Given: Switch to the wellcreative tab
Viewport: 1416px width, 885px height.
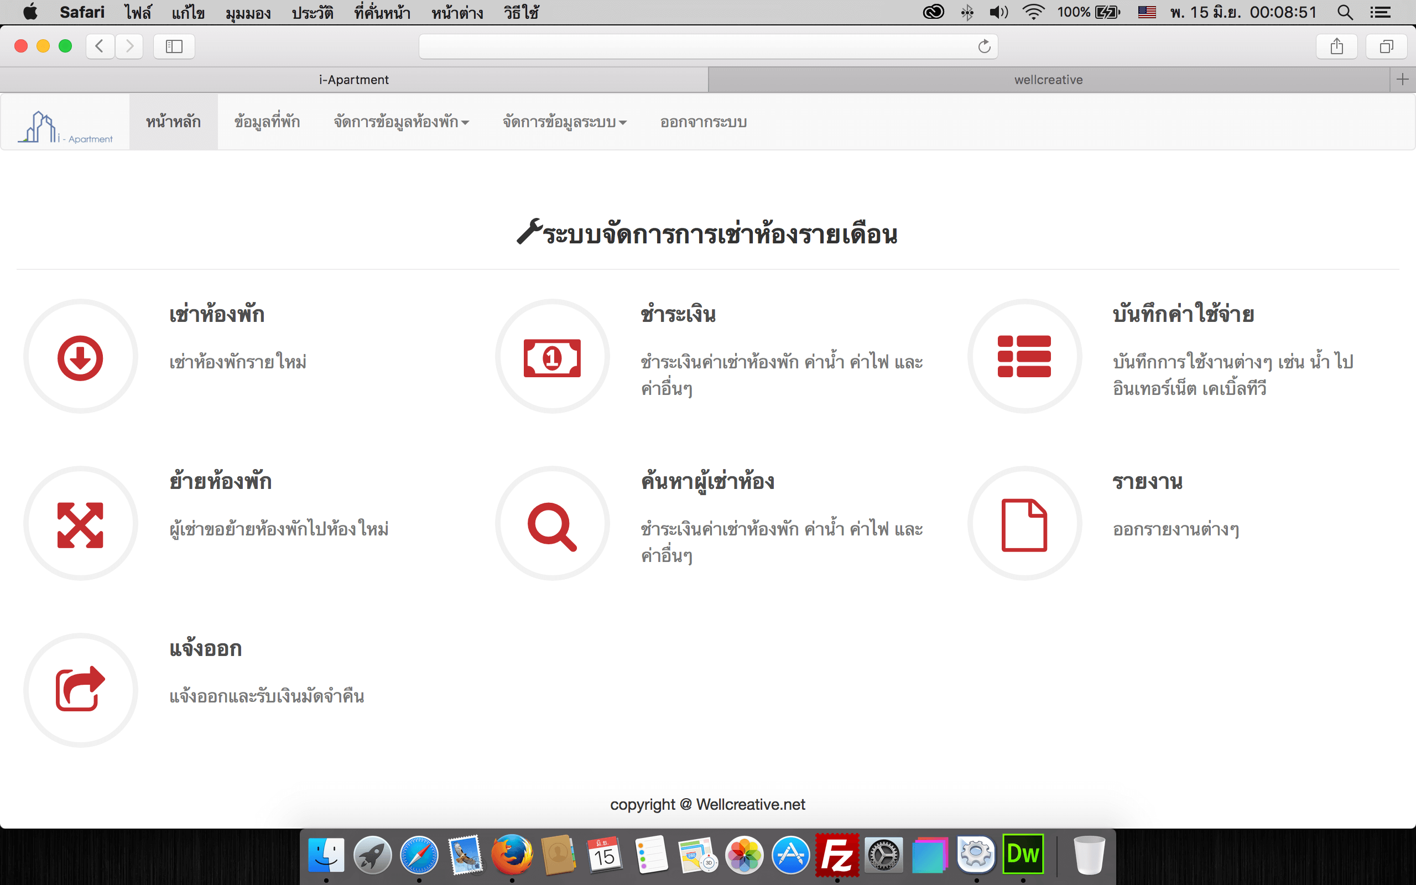Looking at the screenshot, I should coord(1048,80).
